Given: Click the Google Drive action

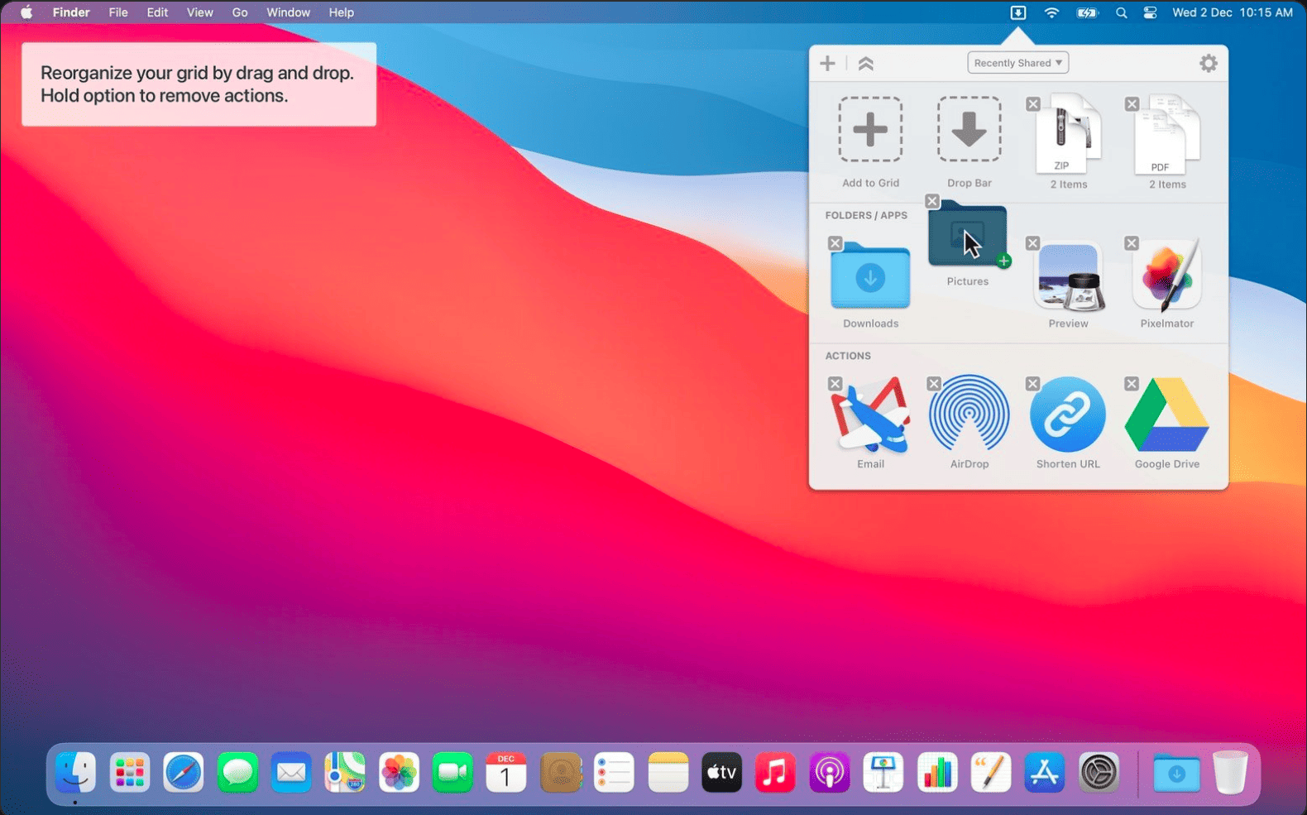Looking at the screenshot, I should 1166,423.
